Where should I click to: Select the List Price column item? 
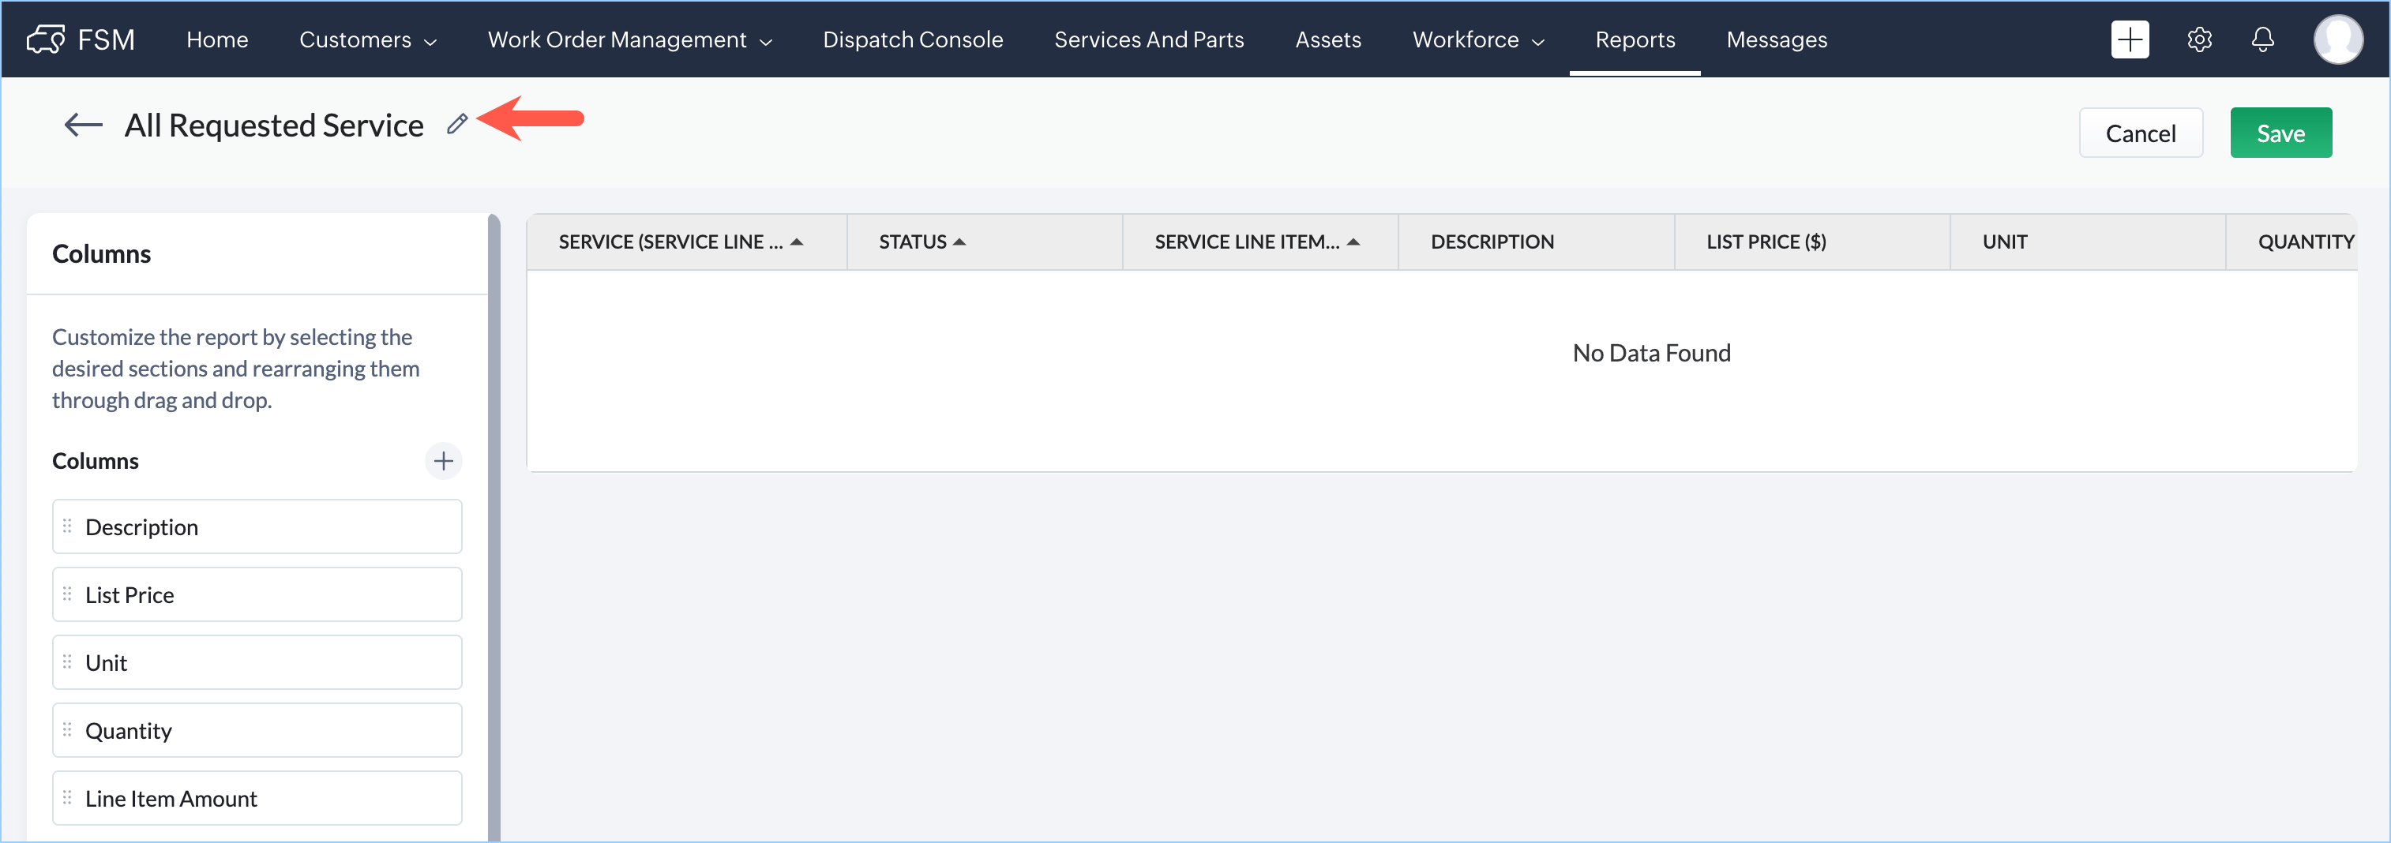tap(257, 594)
